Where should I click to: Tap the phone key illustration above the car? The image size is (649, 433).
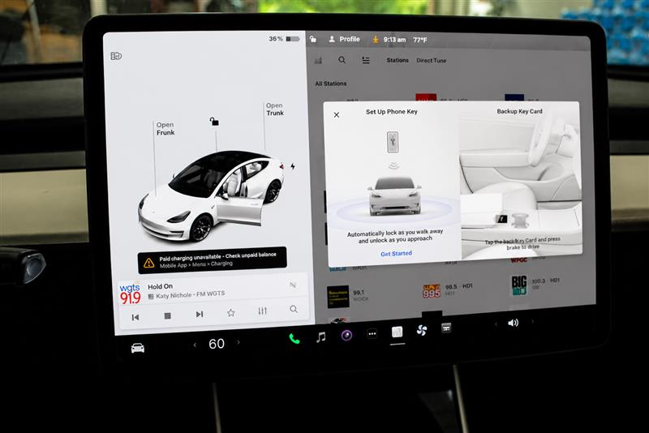coord(393,142)
